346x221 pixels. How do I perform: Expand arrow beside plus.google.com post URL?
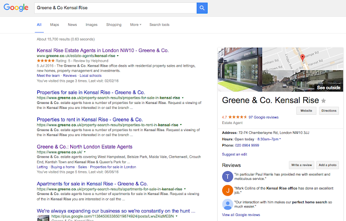[176, 216]
